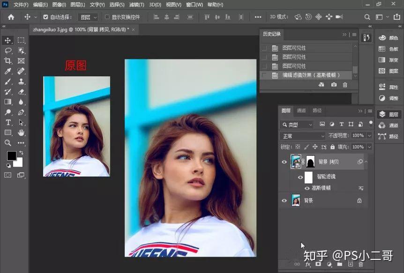Select the Zoom tool

pyautogui.click(x=8, y=143)
